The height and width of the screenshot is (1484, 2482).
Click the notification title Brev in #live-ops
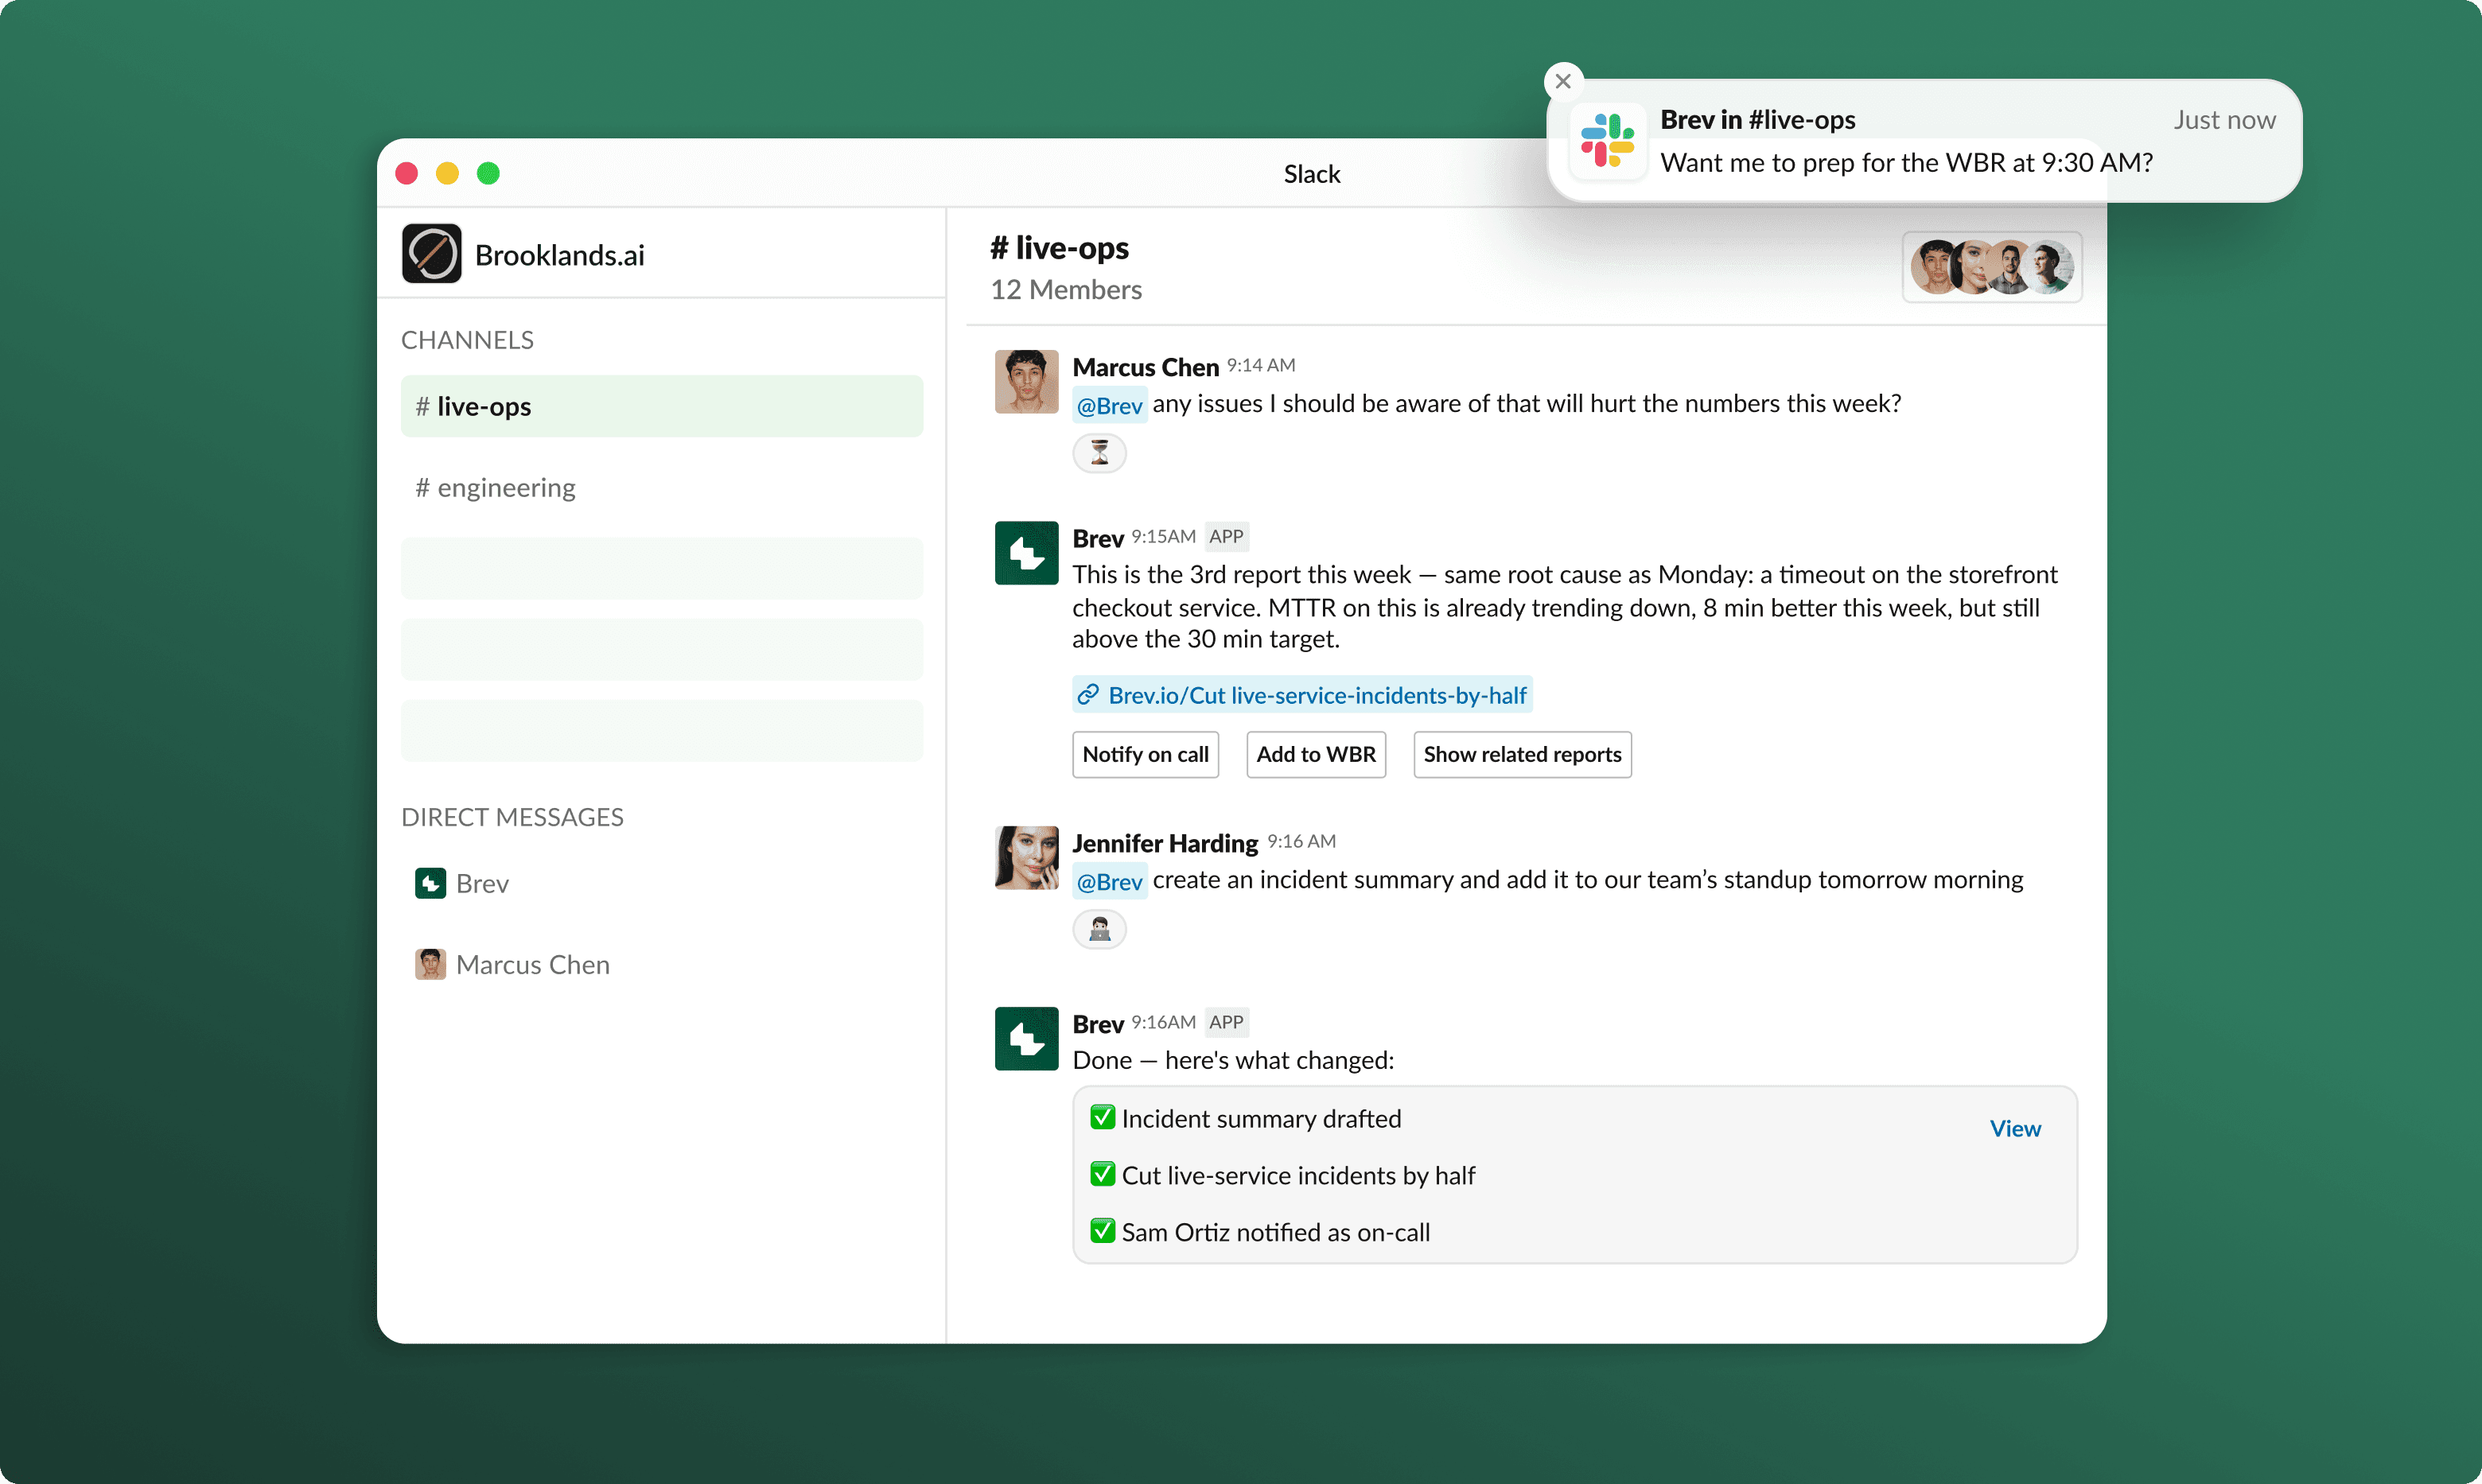pyautogui.click(x=1758, y=119)
